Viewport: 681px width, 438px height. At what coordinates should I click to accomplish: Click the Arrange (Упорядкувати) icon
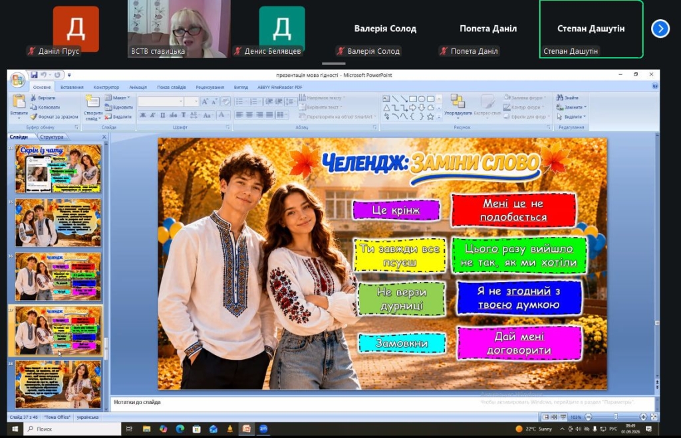pos(458,102)
